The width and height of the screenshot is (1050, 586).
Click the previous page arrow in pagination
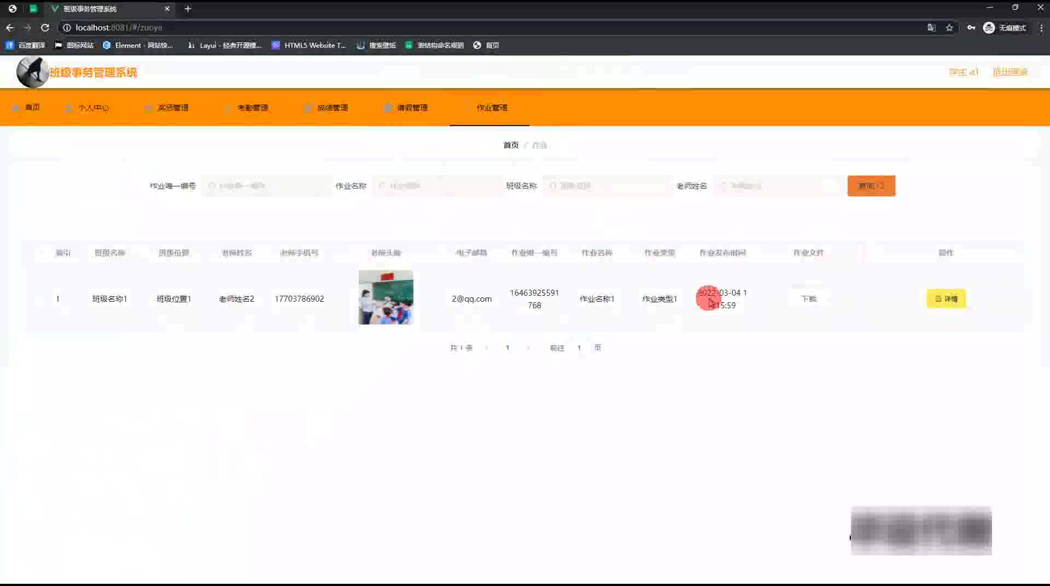(486, 348)
